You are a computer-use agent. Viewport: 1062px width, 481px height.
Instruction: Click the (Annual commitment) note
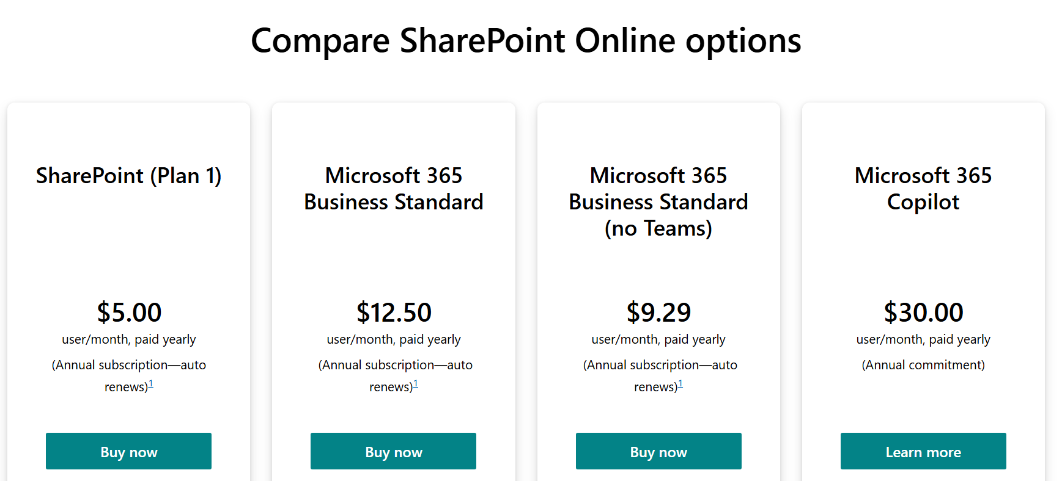923,365
